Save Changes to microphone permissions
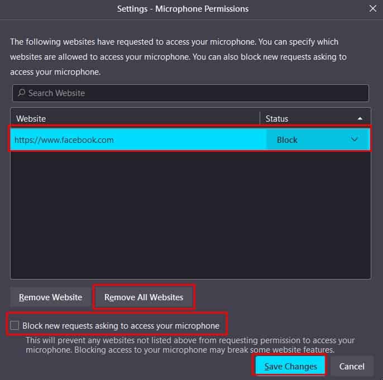The height and width of the screenshot is (380, 383). (290, 367)
